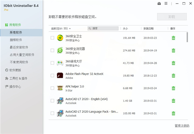Click the 360安全卫士 app icon
The width and height of the screenshot is (194, 134).
[x=60, y=38]
